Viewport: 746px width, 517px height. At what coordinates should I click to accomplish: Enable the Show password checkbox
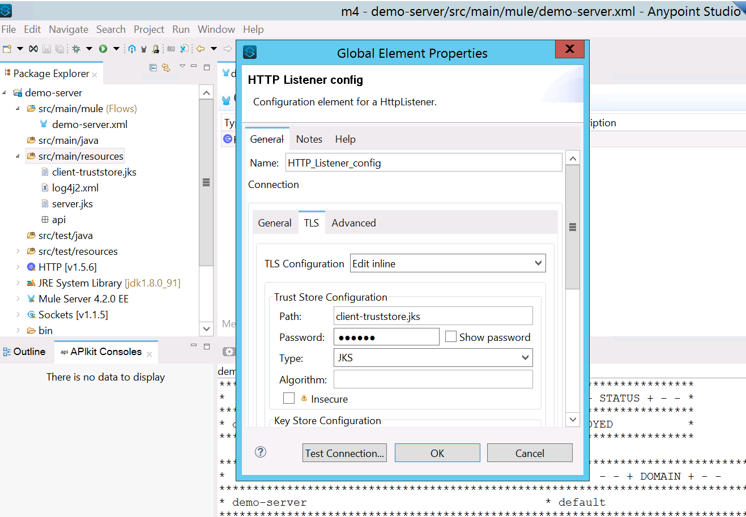pos(451,337)
